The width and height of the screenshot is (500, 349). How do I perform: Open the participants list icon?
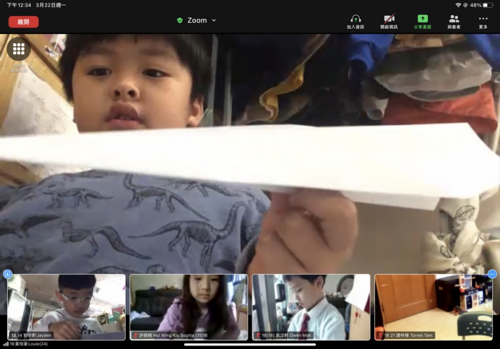[453, 20]
